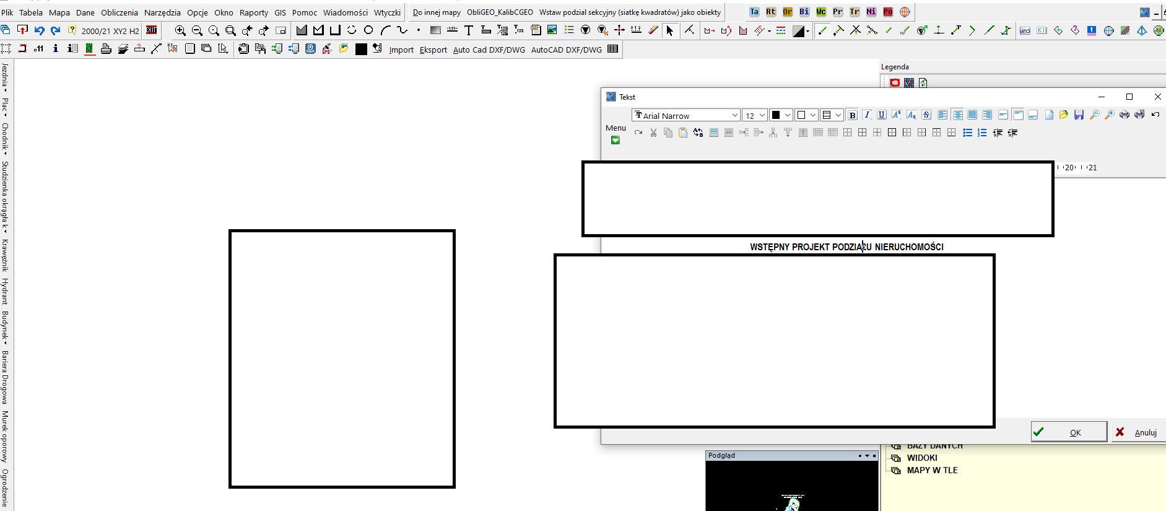Select the text T tool in main toolbar

469,30
